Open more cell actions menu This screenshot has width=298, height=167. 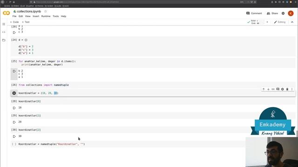(292, 89)
